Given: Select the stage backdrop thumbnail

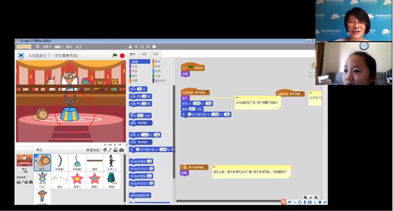Looking at the screenshot, I should point(25,160).
